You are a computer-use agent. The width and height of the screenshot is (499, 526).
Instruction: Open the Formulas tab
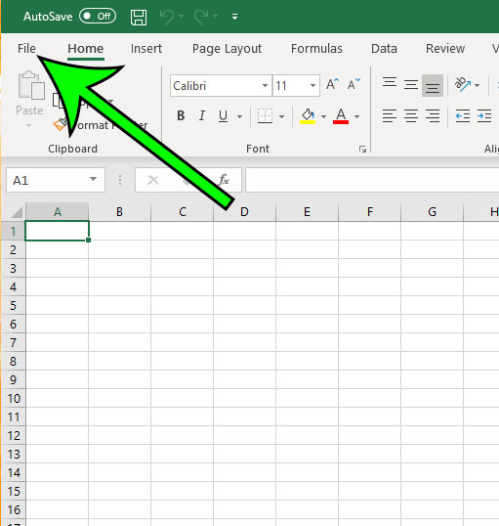click(x=316, y=49)
